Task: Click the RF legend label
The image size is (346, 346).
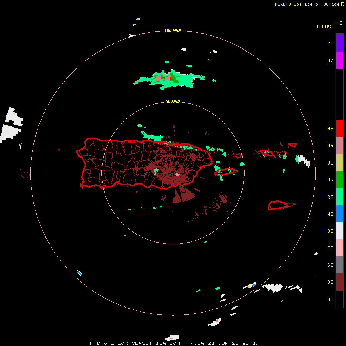Action: click(330, 43)
